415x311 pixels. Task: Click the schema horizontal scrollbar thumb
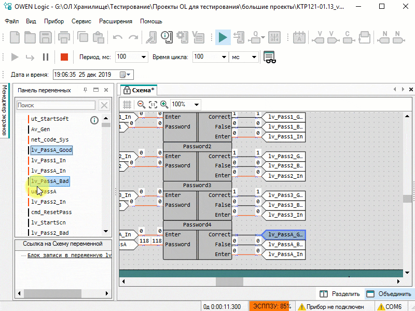click(x=229, y=282)
